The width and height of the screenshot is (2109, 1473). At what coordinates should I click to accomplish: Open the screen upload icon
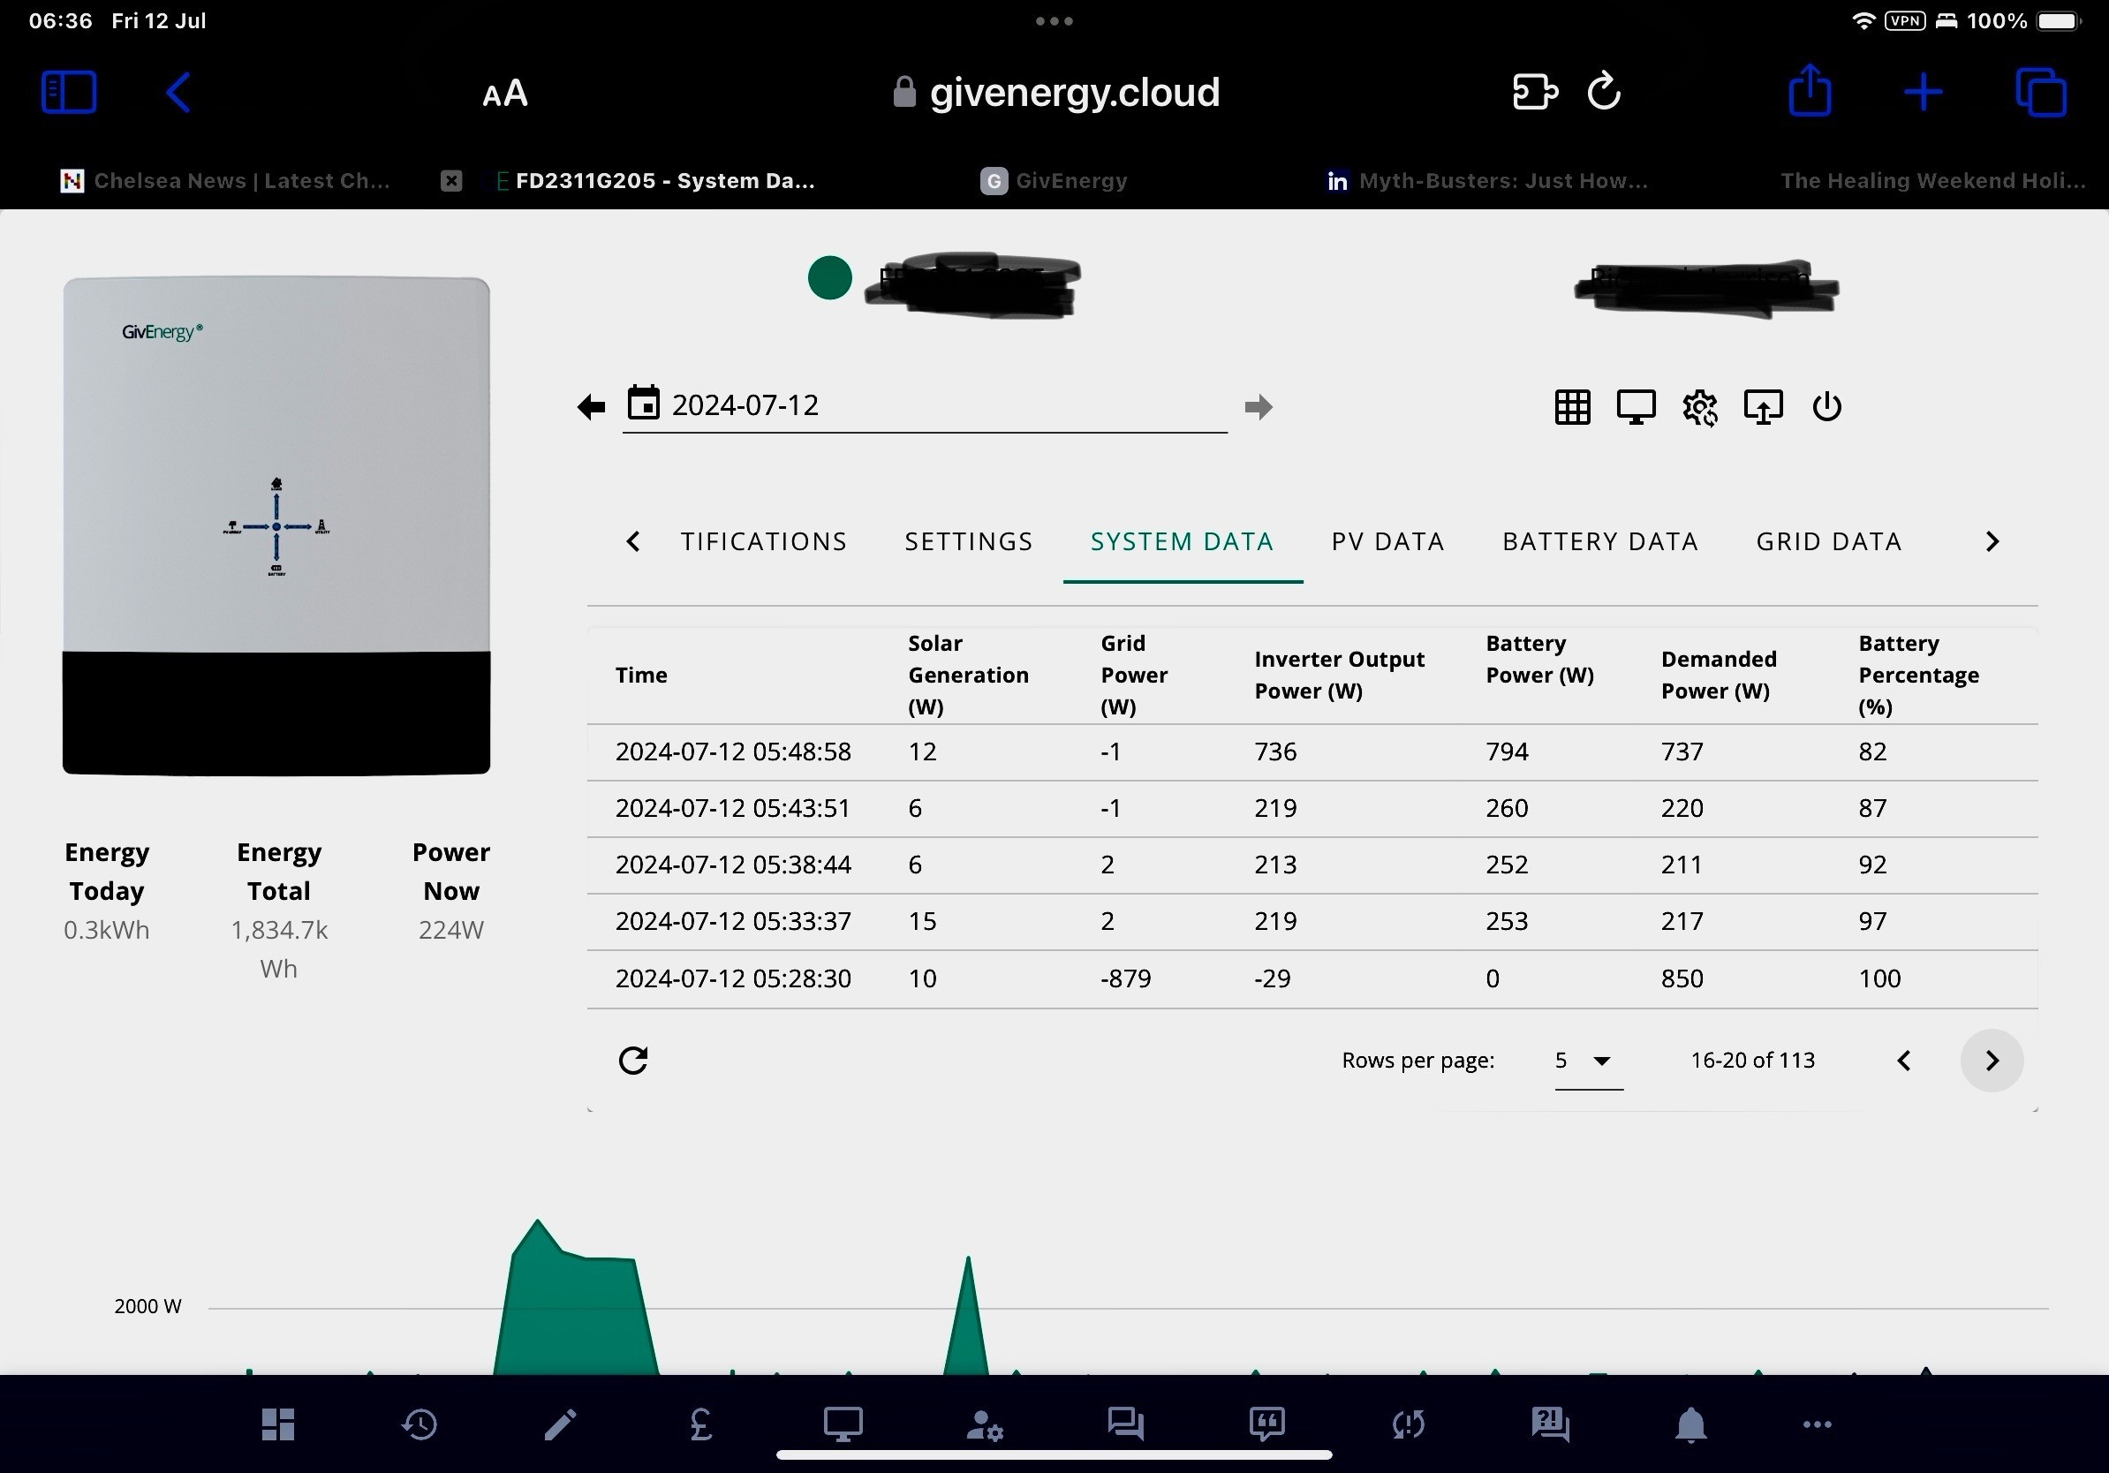(1763, 407)
